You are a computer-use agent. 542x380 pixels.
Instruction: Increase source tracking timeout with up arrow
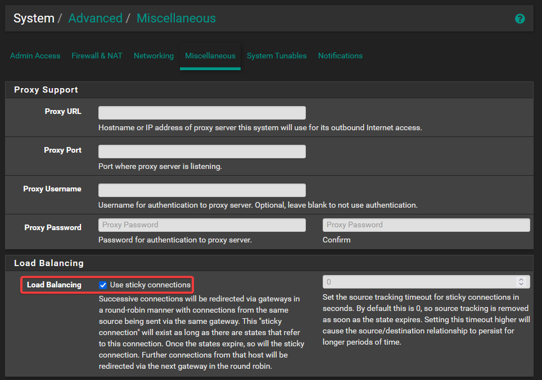tap(521, 279)
